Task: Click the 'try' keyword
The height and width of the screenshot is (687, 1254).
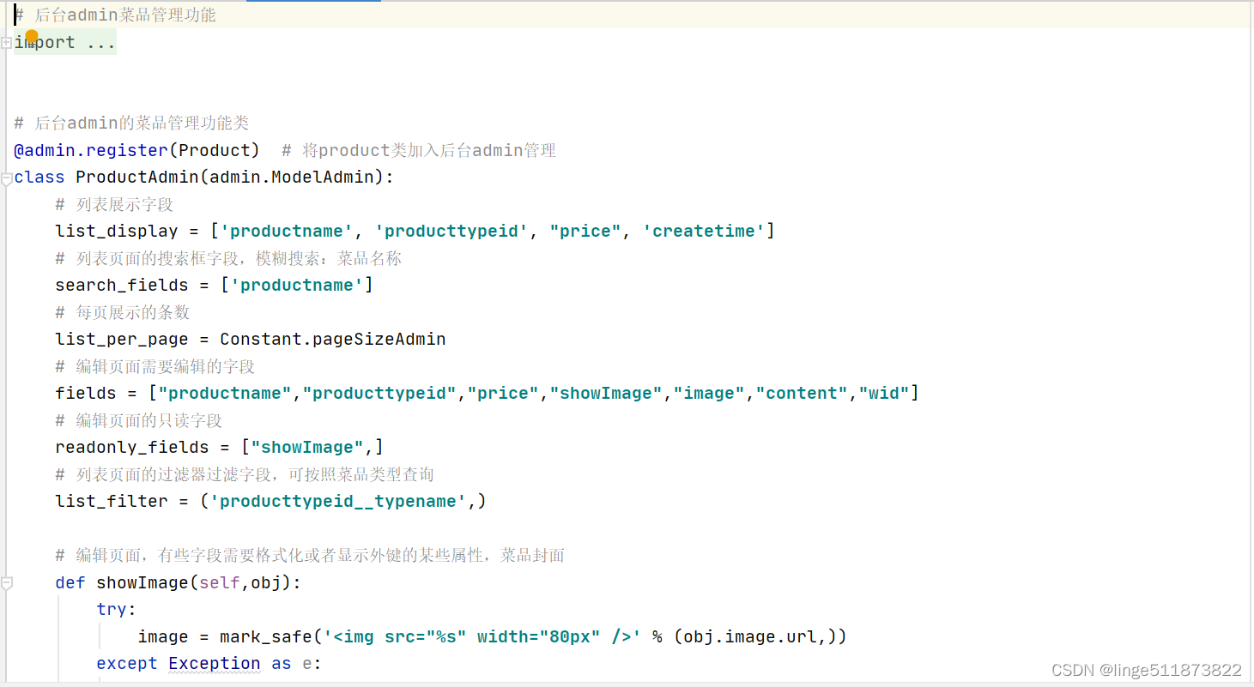Action: pyautogui.click(x=112, y=609)
